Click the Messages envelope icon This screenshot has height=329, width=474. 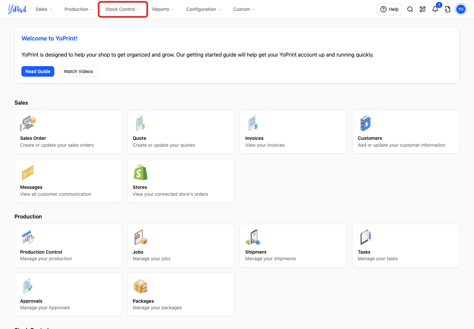tap(28, 172)
